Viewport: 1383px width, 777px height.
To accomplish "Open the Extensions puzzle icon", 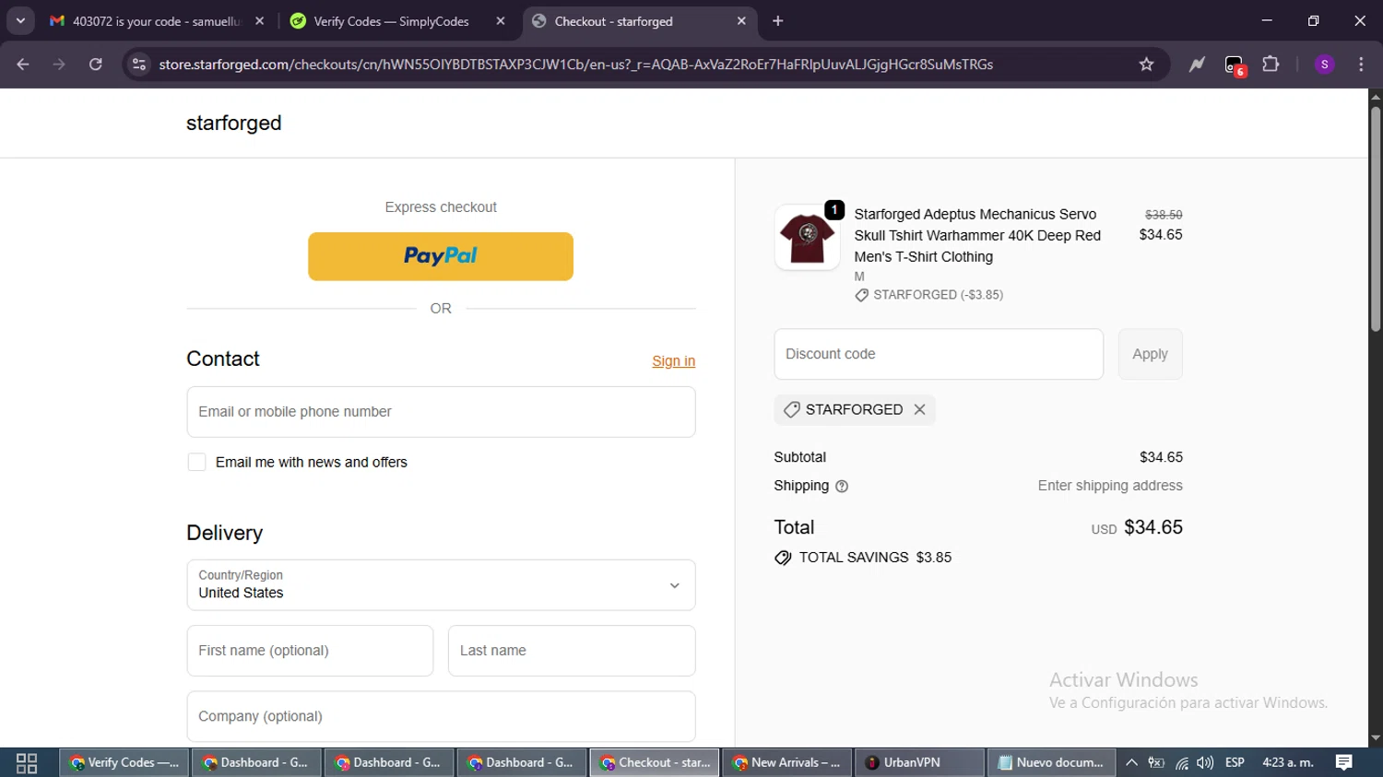I will point(1271,65).
